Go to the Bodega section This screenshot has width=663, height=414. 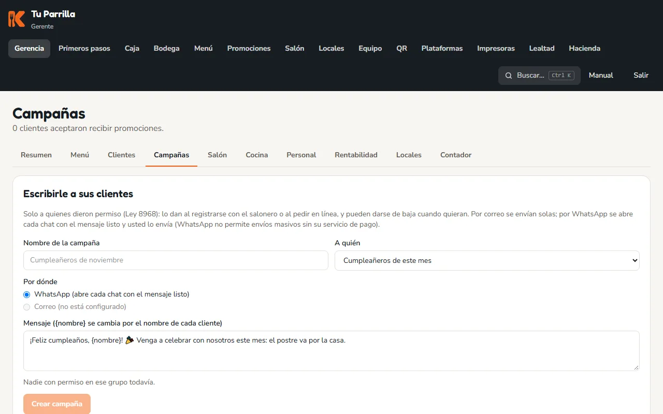click(167, 49)
